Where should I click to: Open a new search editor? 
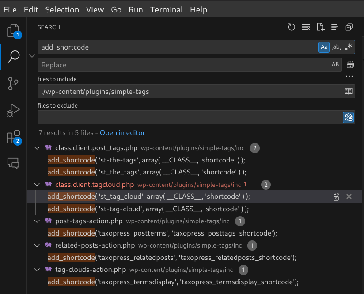320,27
